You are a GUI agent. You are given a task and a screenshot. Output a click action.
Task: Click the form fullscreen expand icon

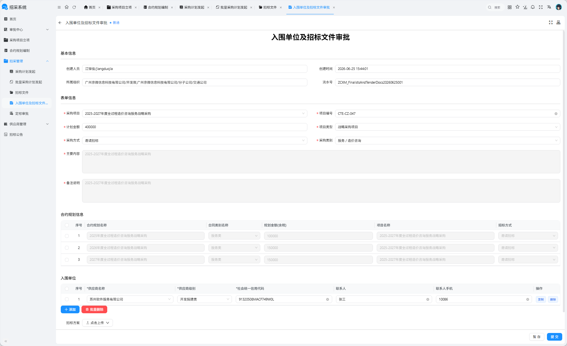coord(551,23)
